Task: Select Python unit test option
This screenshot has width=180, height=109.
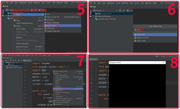Action: [155, 38]
